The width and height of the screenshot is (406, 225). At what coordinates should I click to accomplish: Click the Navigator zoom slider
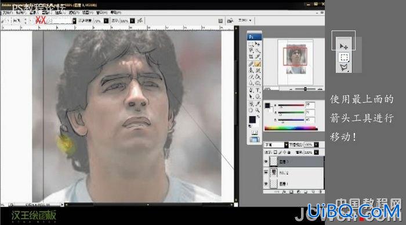pyautogui.click(x=305, y=89)
